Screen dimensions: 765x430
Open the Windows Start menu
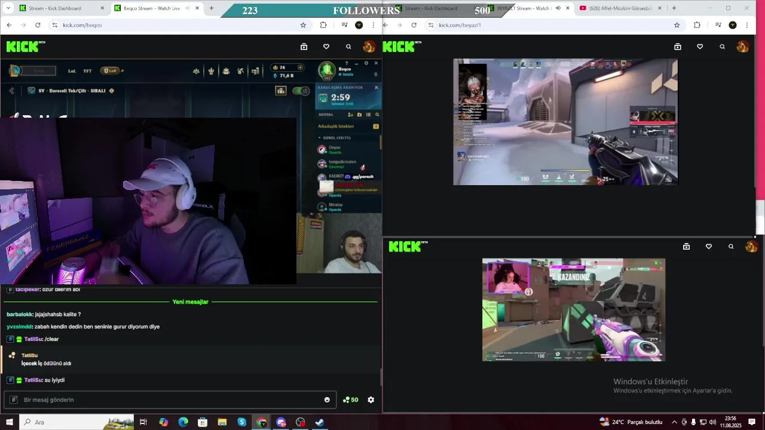point(10,422)
